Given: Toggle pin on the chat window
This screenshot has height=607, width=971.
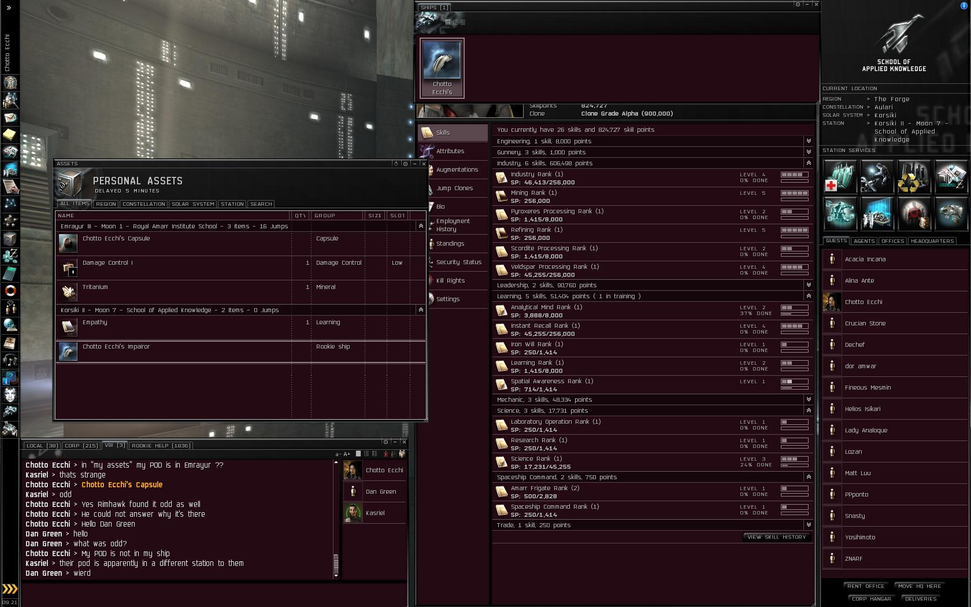Looking at the screenshot, I should 386,442.
